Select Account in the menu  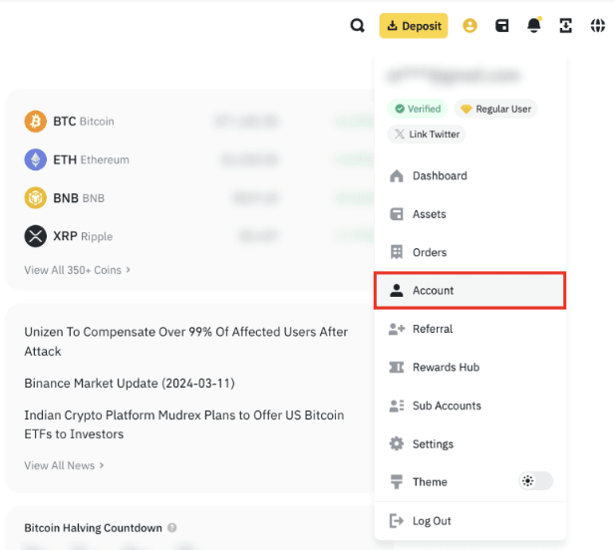point(469,291)
